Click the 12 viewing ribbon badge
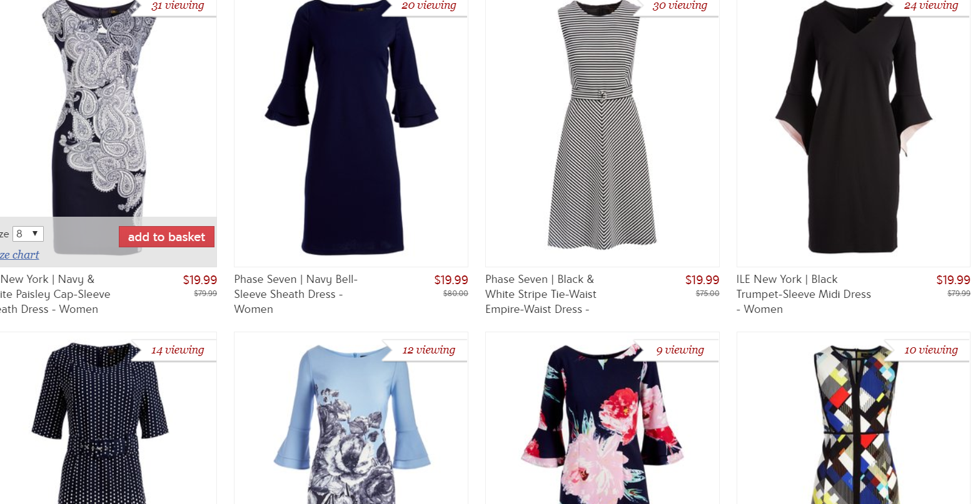This screenshot has width=978, height=504. point(425,350)
